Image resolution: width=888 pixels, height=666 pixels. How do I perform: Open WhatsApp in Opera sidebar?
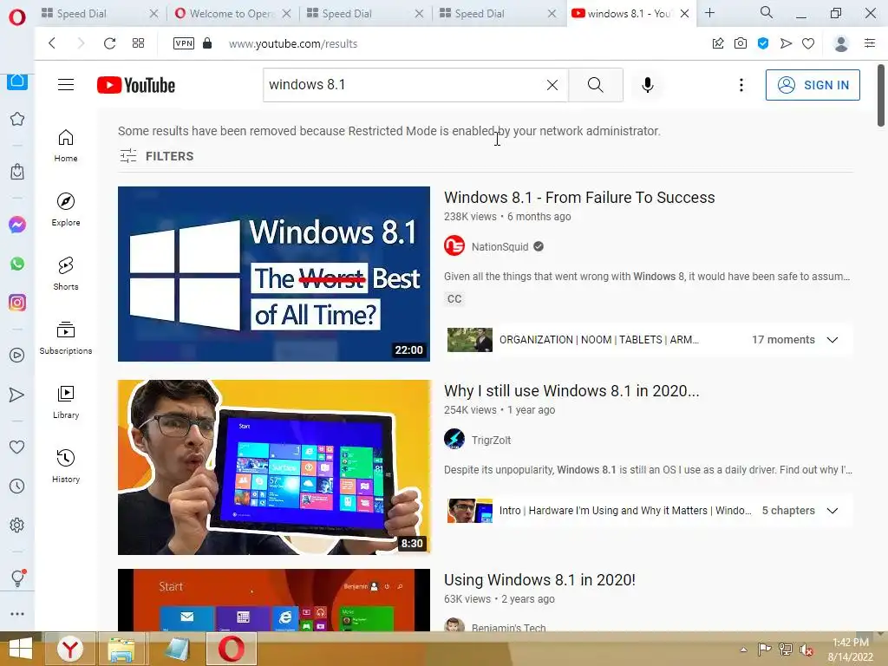[17, 264]
